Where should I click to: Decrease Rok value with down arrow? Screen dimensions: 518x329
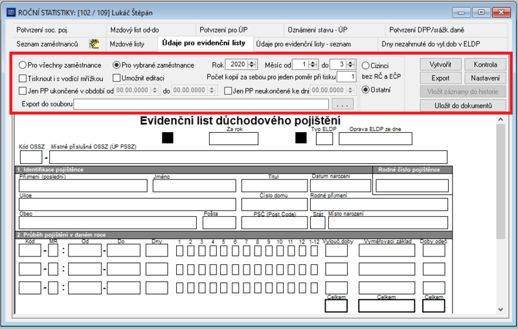point(252,67)
